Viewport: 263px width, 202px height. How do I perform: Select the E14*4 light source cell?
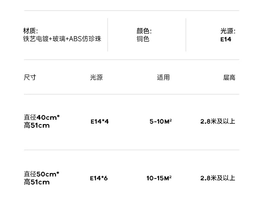pyautogui.click(x=100, y=121)
